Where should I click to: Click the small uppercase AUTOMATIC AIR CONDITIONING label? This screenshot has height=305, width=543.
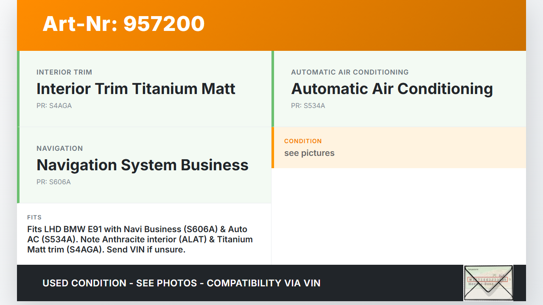click(350, 72)
